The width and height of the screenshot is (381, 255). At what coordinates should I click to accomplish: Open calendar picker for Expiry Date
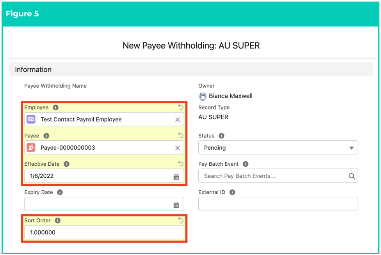176,205
